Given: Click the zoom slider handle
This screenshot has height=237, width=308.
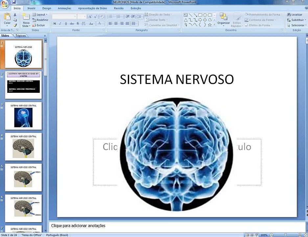Looking at the screenshot, I should pyautogui.click(x=285, y=235).
